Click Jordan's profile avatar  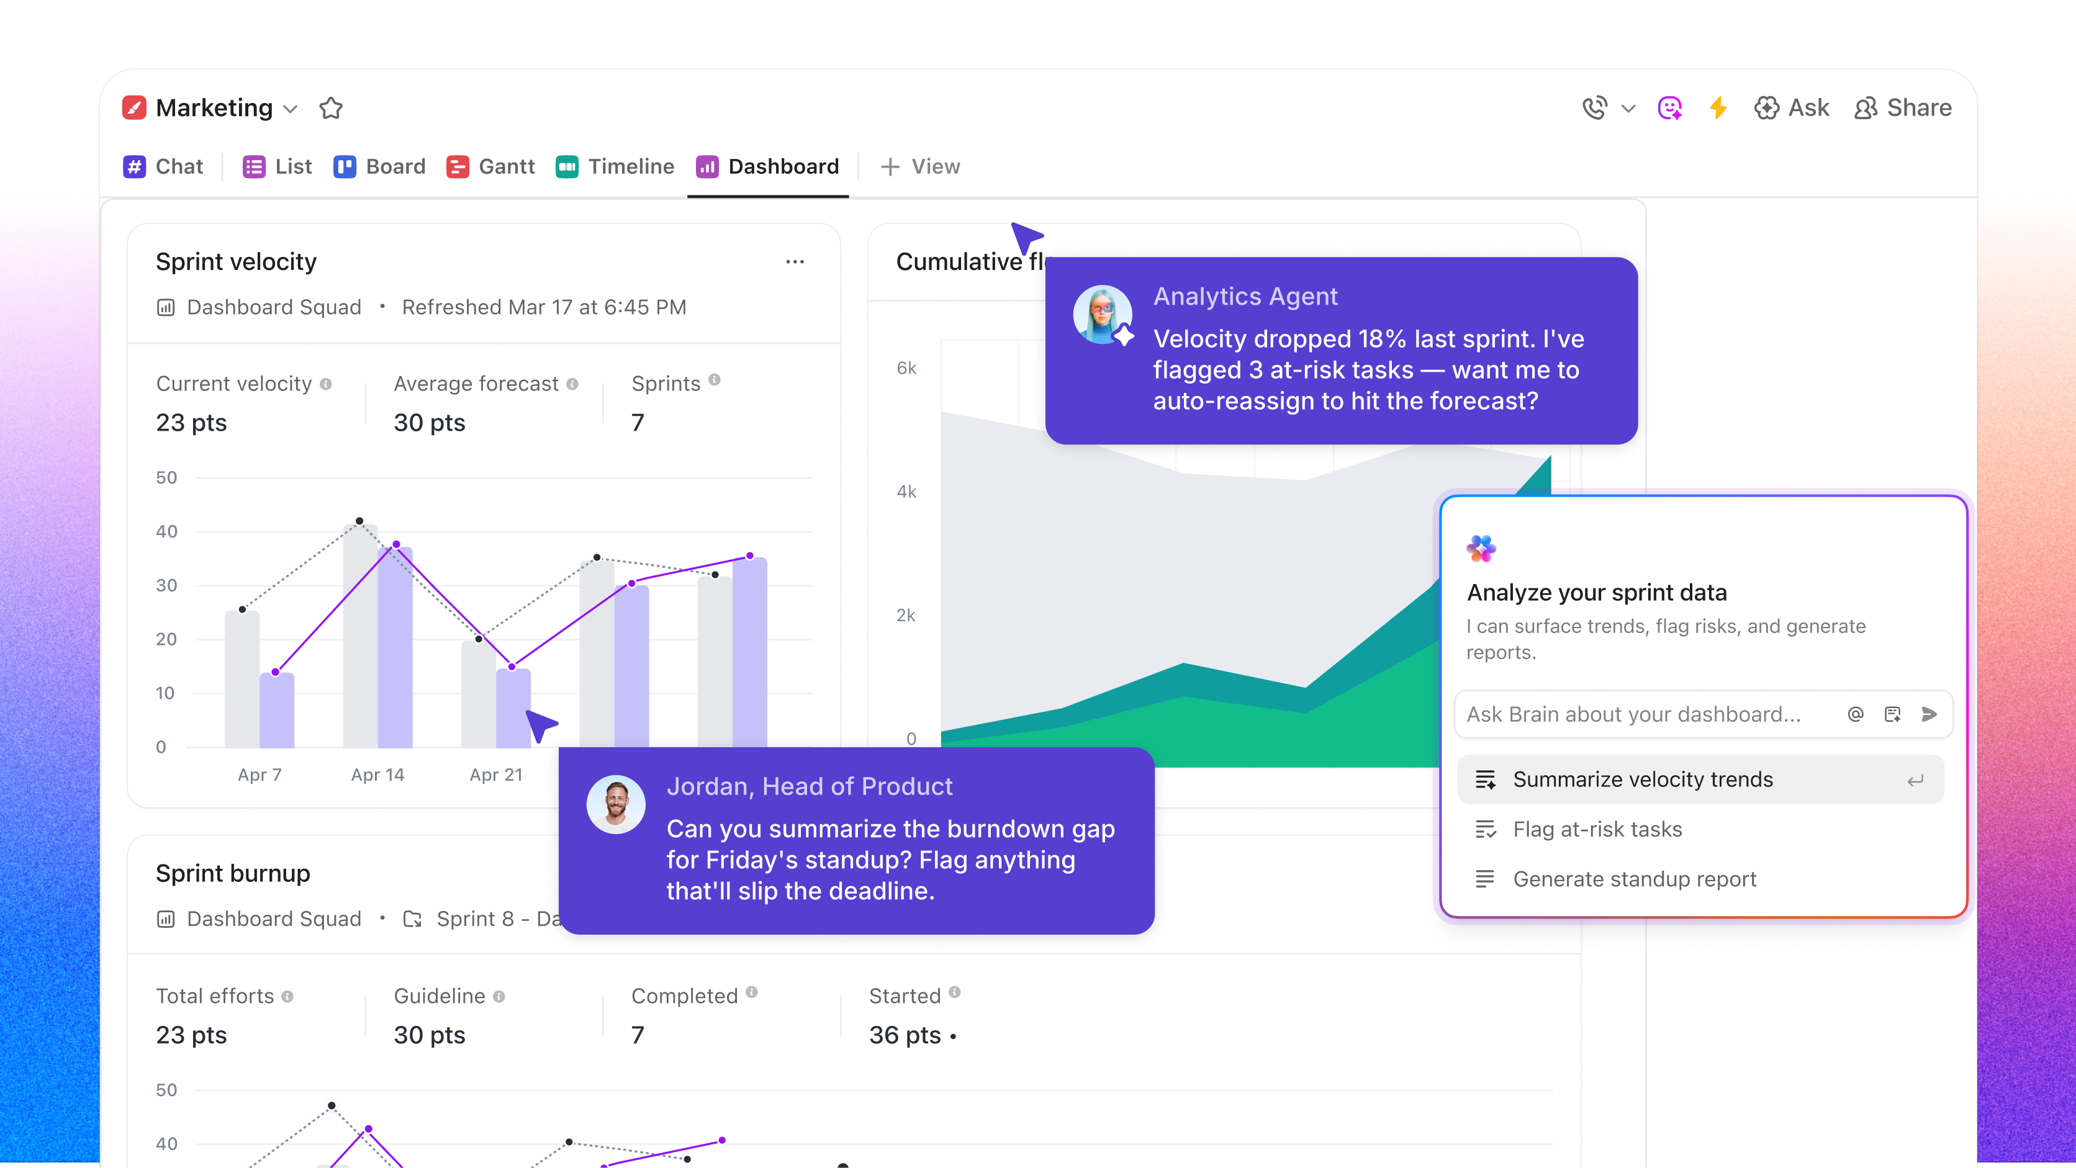click(616, 805)
